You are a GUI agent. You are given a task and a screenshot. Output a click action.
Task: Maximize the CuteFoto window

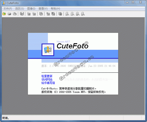click(x=133, y=2)
